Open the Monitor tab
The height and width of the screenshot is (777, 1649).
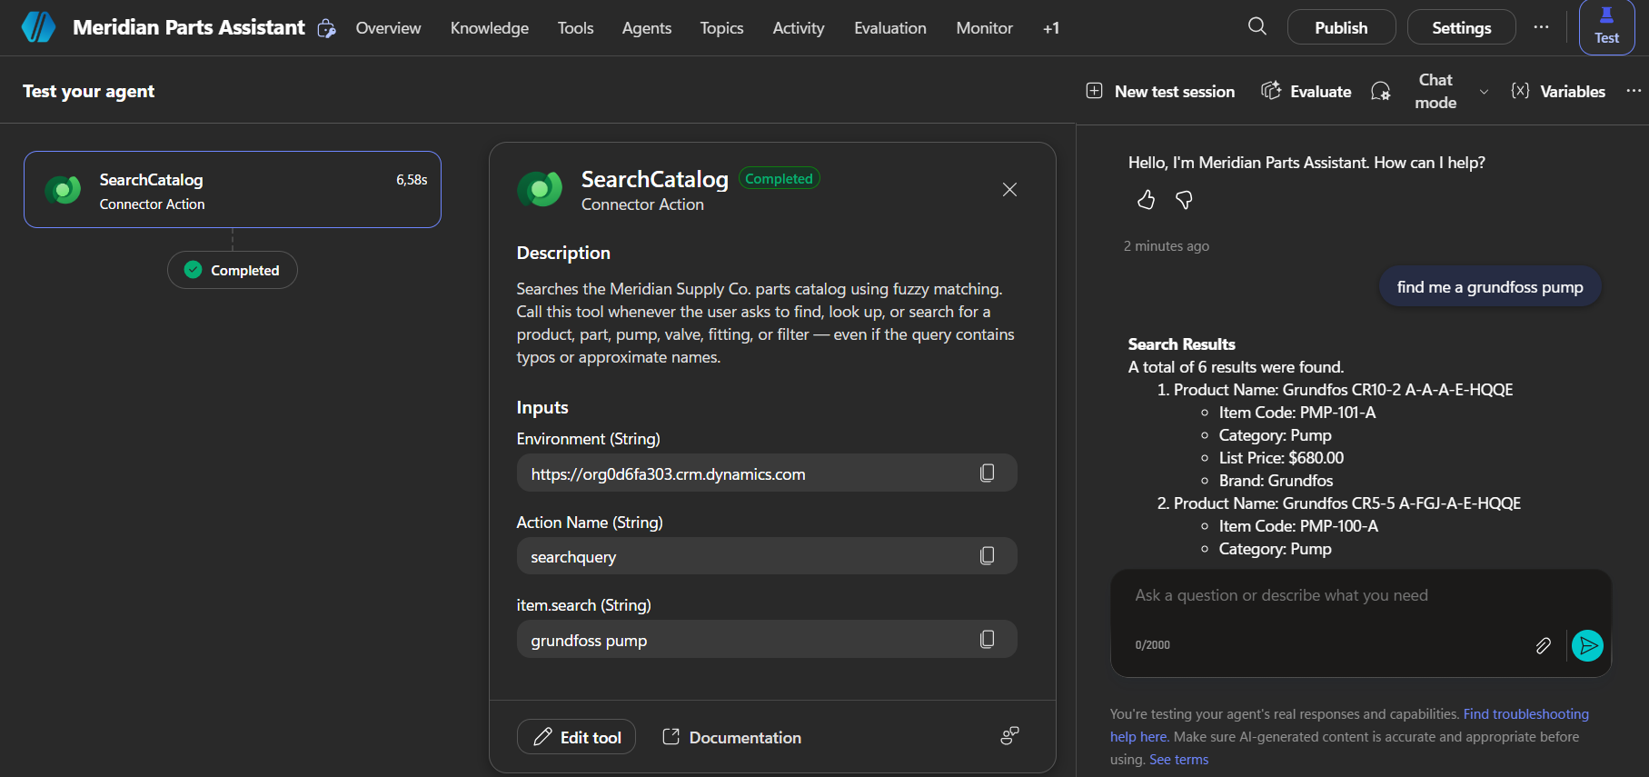(984, 28)
